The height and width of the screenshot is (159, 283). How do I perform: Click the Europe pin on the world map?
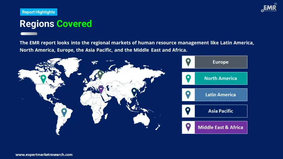pos(100,74)
